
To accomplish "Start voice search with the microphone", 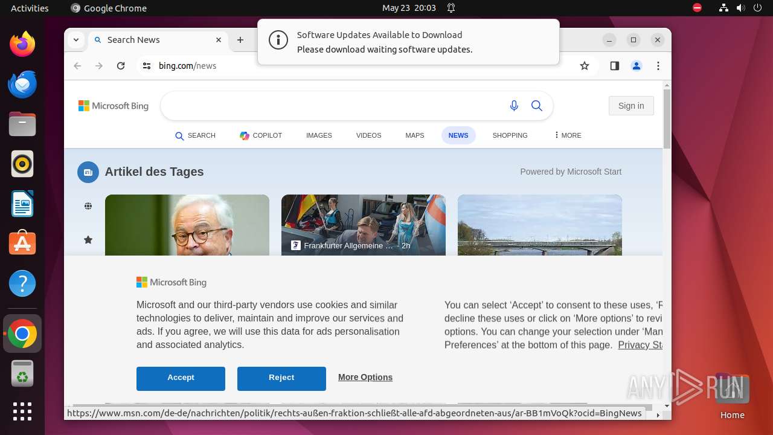I will 514,106.
